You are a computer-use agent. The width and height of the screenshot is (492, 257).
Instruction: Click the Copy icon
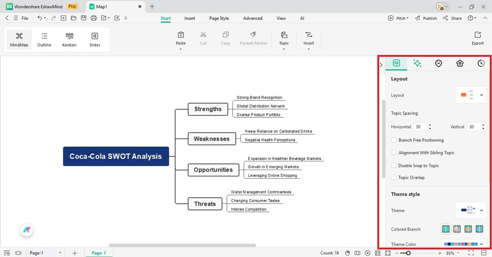coord(225,35)
